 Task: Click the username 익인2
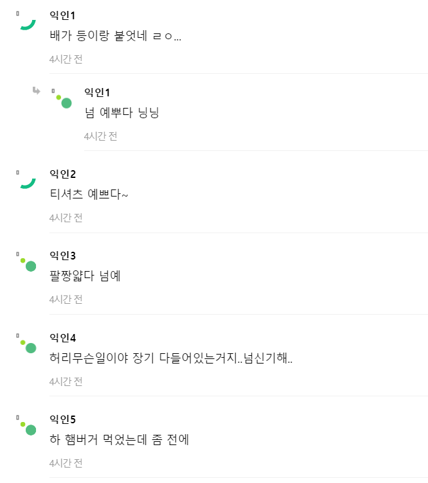[63, 174]
